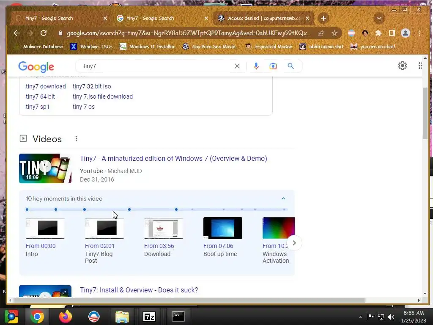433x325 pixels.
Task: Click the horizontal page scrollbar
Action: 189,300
